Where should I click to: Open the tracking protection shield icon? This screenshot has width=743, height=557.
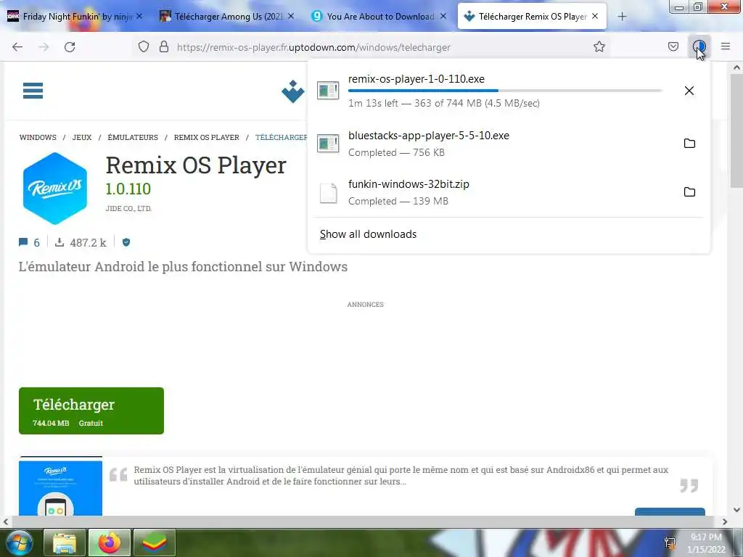tap(144, 46)
